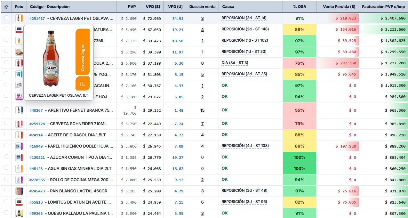
Task: Click the large Oslava bottle image in the popup
Action: point(51,59)
